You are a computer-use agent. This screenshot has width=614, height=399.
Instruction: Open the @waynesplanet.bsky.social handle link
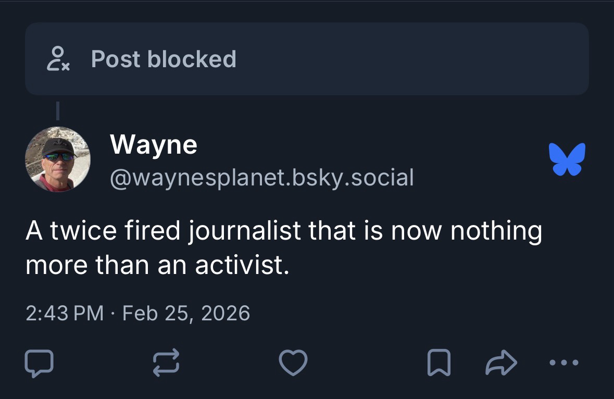[261, 178]
